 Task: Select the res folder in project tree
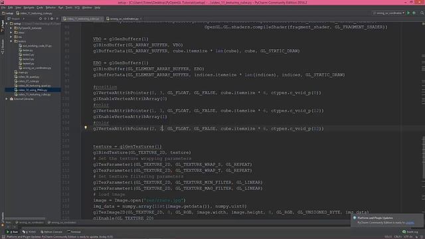click(19, 37)
